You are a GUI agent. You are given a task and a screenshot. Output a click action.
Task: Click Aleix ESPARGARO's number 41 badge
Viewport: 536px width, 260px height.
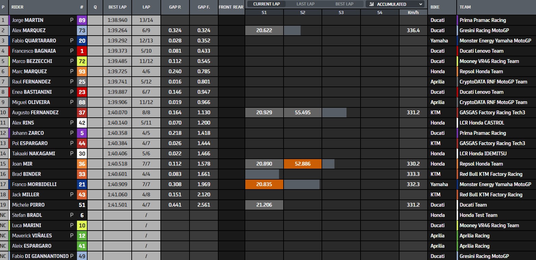click(x=82, y=246)
